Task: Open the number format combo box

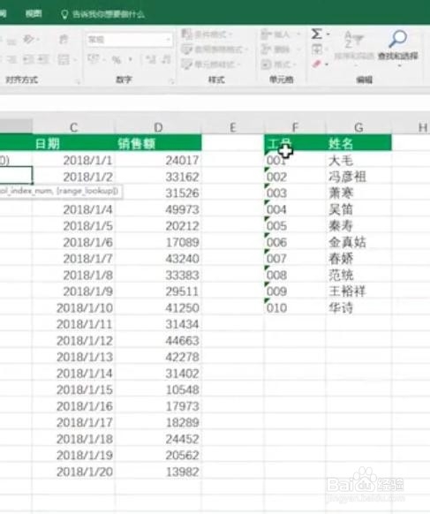Action: (x=129, y=40)
